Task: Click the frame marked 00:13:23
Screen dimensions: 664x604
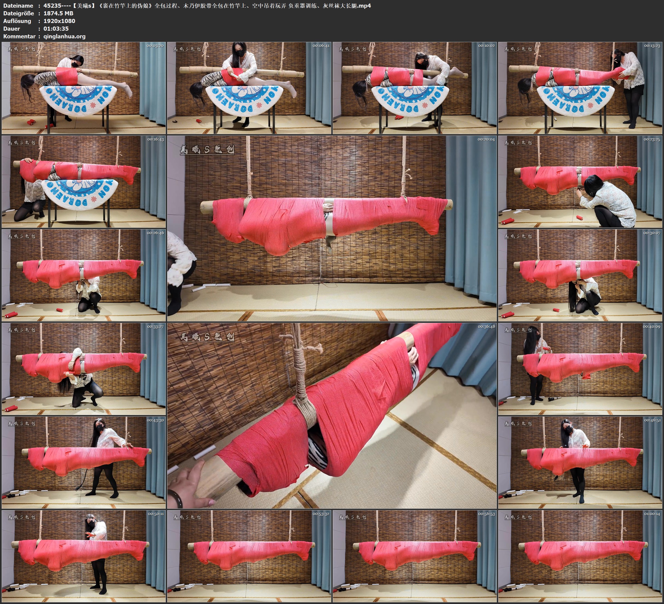Action: (580, 88)
